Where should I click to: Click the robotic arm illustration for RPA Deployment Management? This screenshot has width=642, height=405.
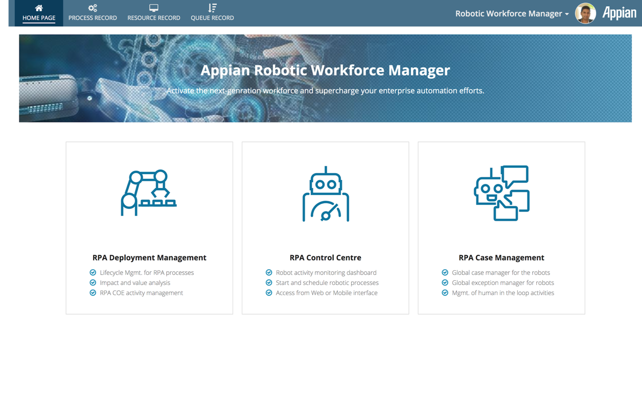(x=149, y=193)
